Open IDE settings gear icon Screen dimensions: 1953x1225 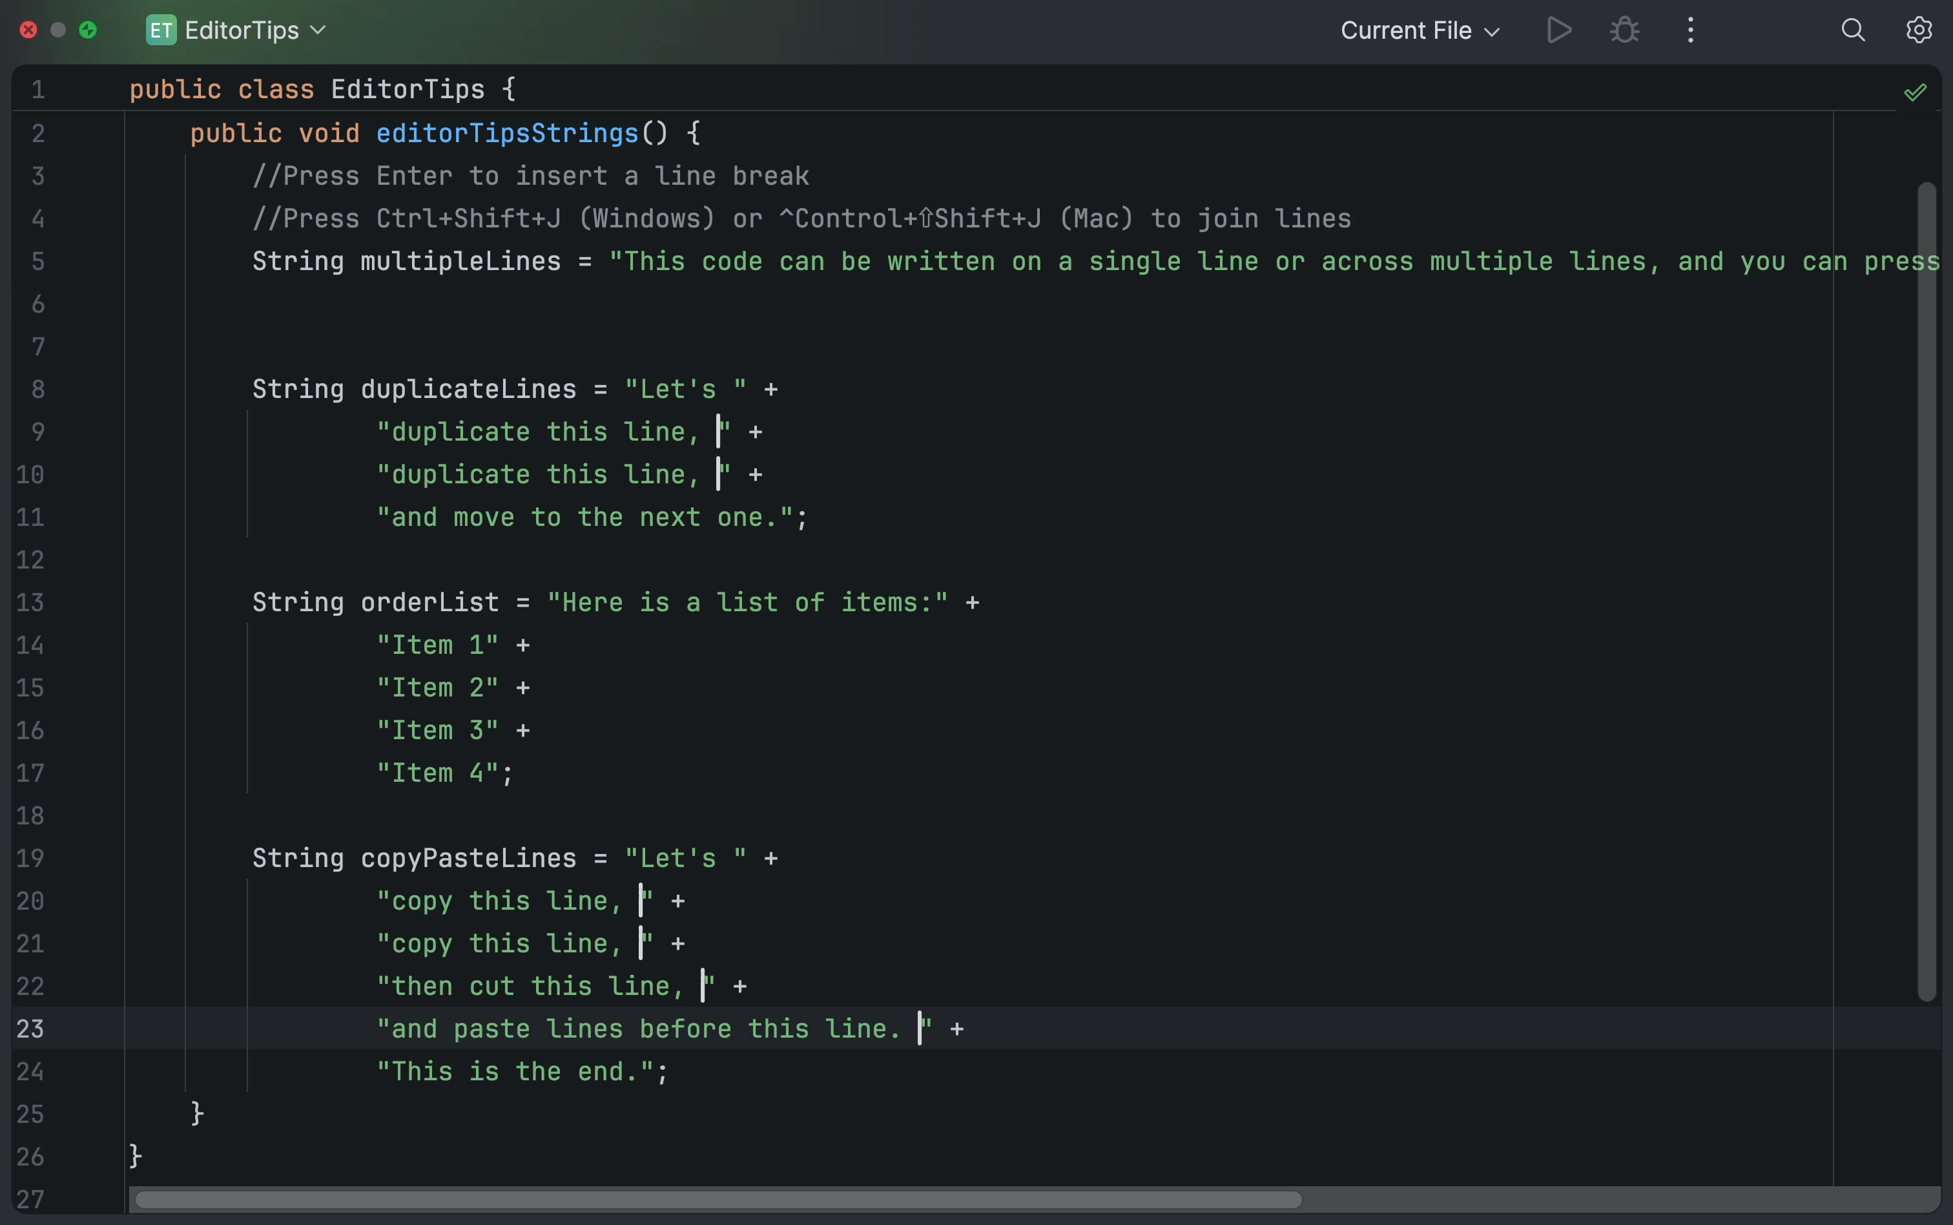tap(1918, 31)
